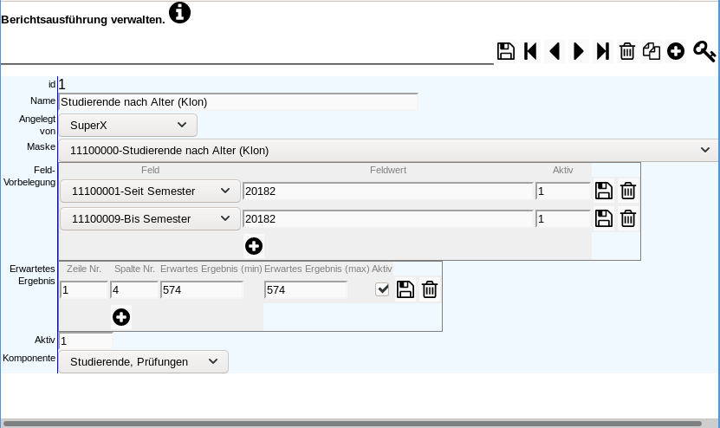Add a new Feld-Vorbelegung row
Viewport: 720px width, 428px height.
pos(254,246)
